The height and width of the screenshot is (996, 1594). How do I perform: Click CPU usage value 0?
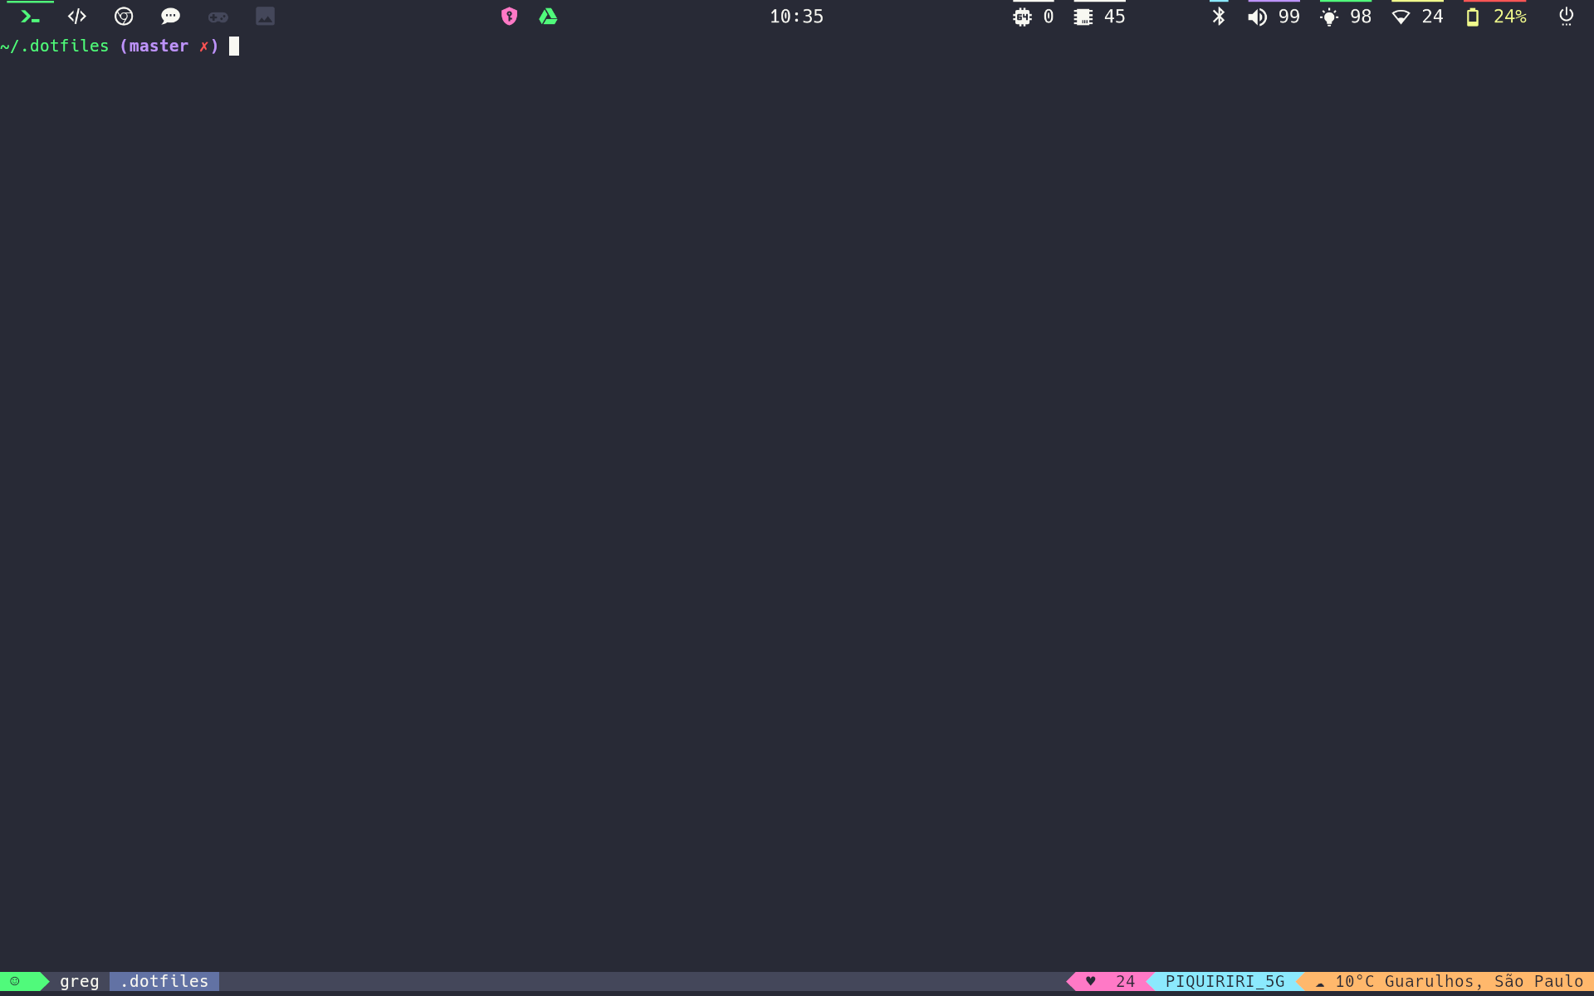1049,17
